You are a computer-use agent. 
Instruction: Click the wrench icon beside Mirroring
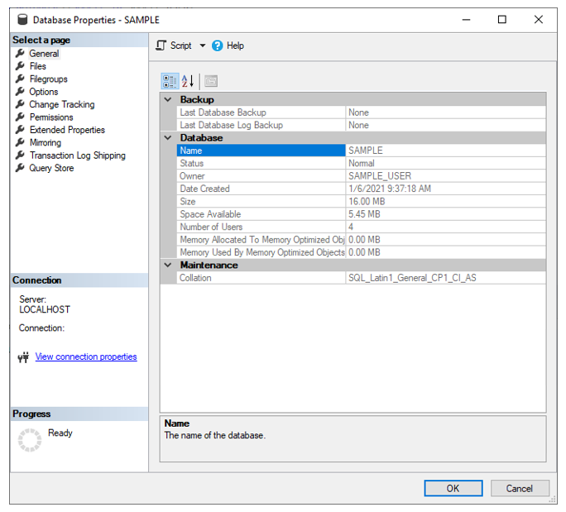[20, 142]
